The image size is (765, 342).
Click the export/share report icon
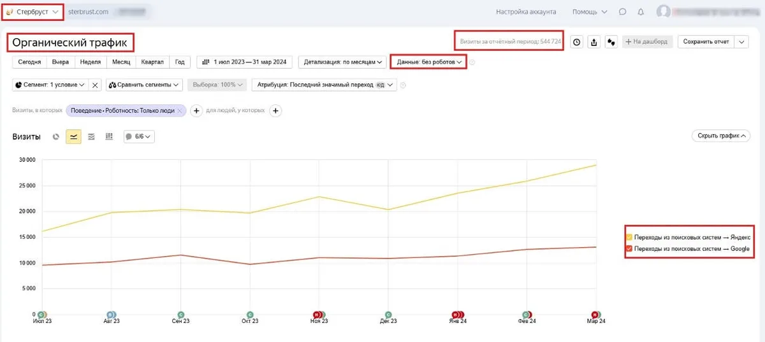[x=594, y=42]
